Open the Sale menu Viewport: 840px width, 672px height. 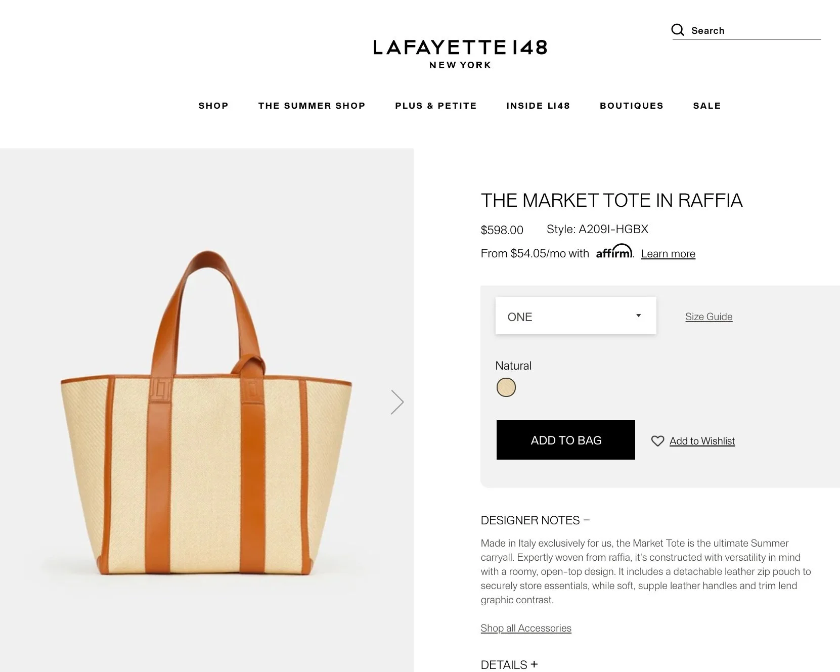tap(707, 106)
